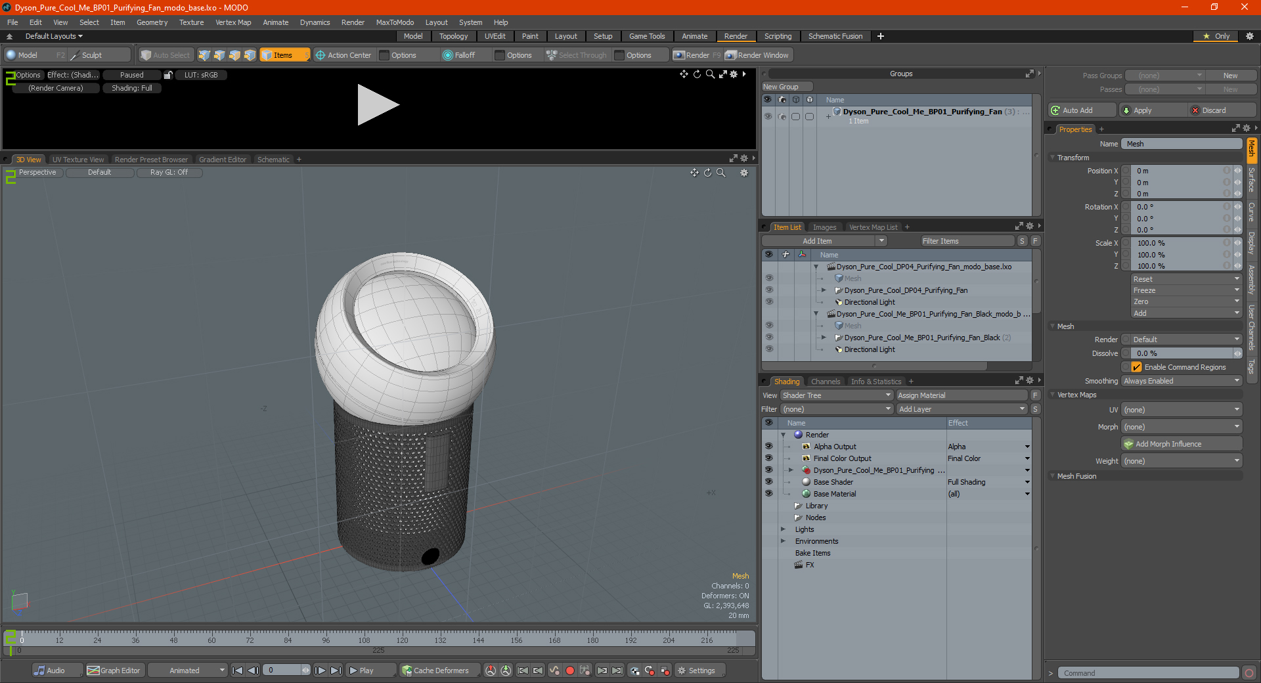The height and width of the screenshot is (683, 1261).
Task: Open the Add Item dropdown
Action: [x=825, y=241]
